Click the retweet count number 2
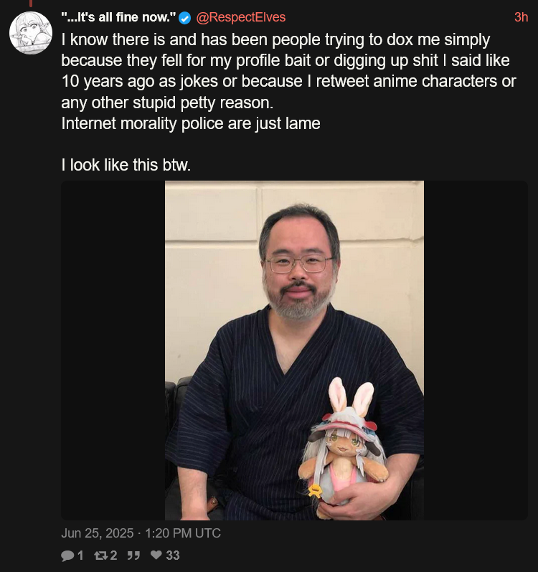The height and width of the screenshot is (572, 538). click(113, 556)
